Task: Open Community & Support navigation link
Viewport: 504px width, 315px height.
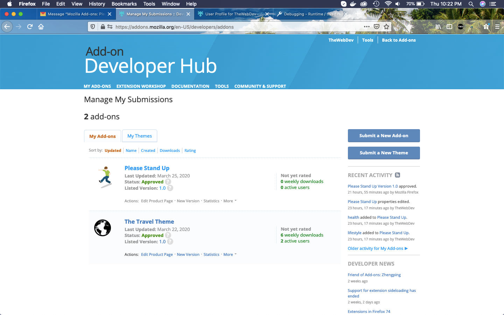Action: tap(260, 86)
